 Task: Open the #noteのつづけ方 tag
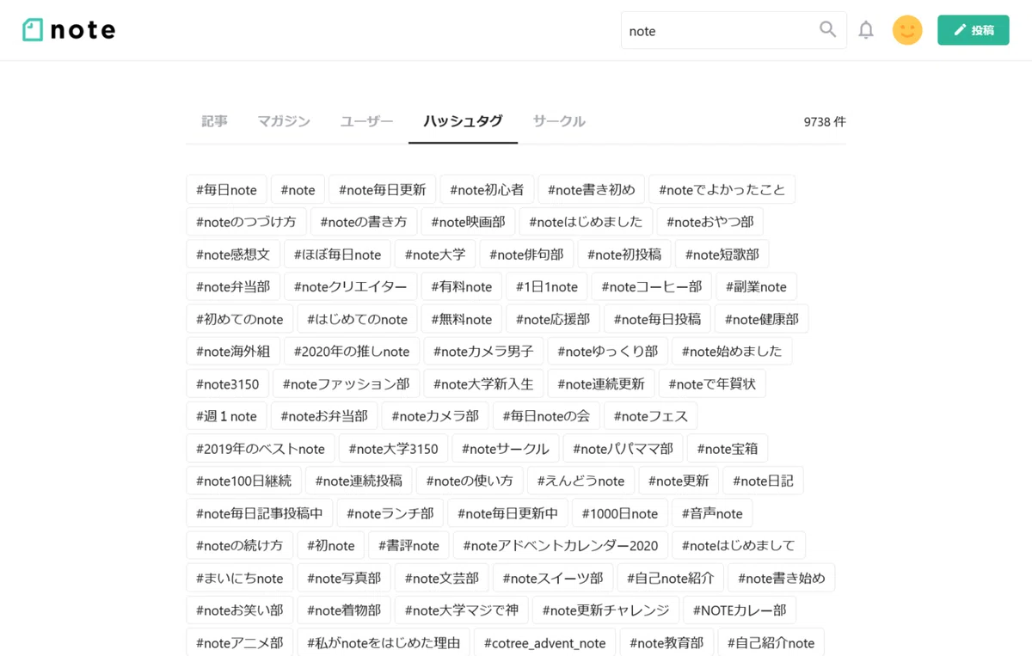click(x=246, y=222)
